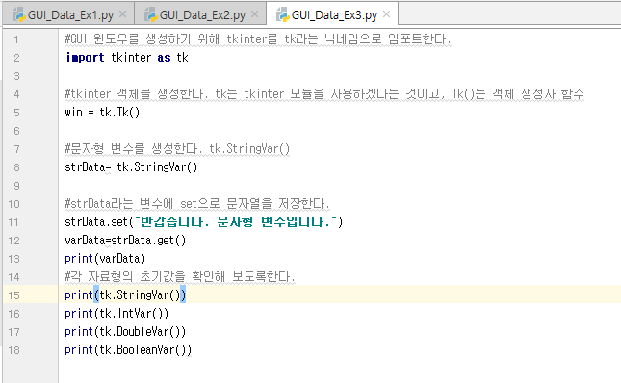Click the 'print(tk.IntVar())' line
The width and height of the screenshot is (621, 383).
point(116,314)
